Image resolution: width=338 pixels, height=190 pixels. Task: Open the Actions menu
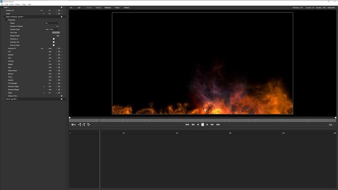(x=17, y=4)
